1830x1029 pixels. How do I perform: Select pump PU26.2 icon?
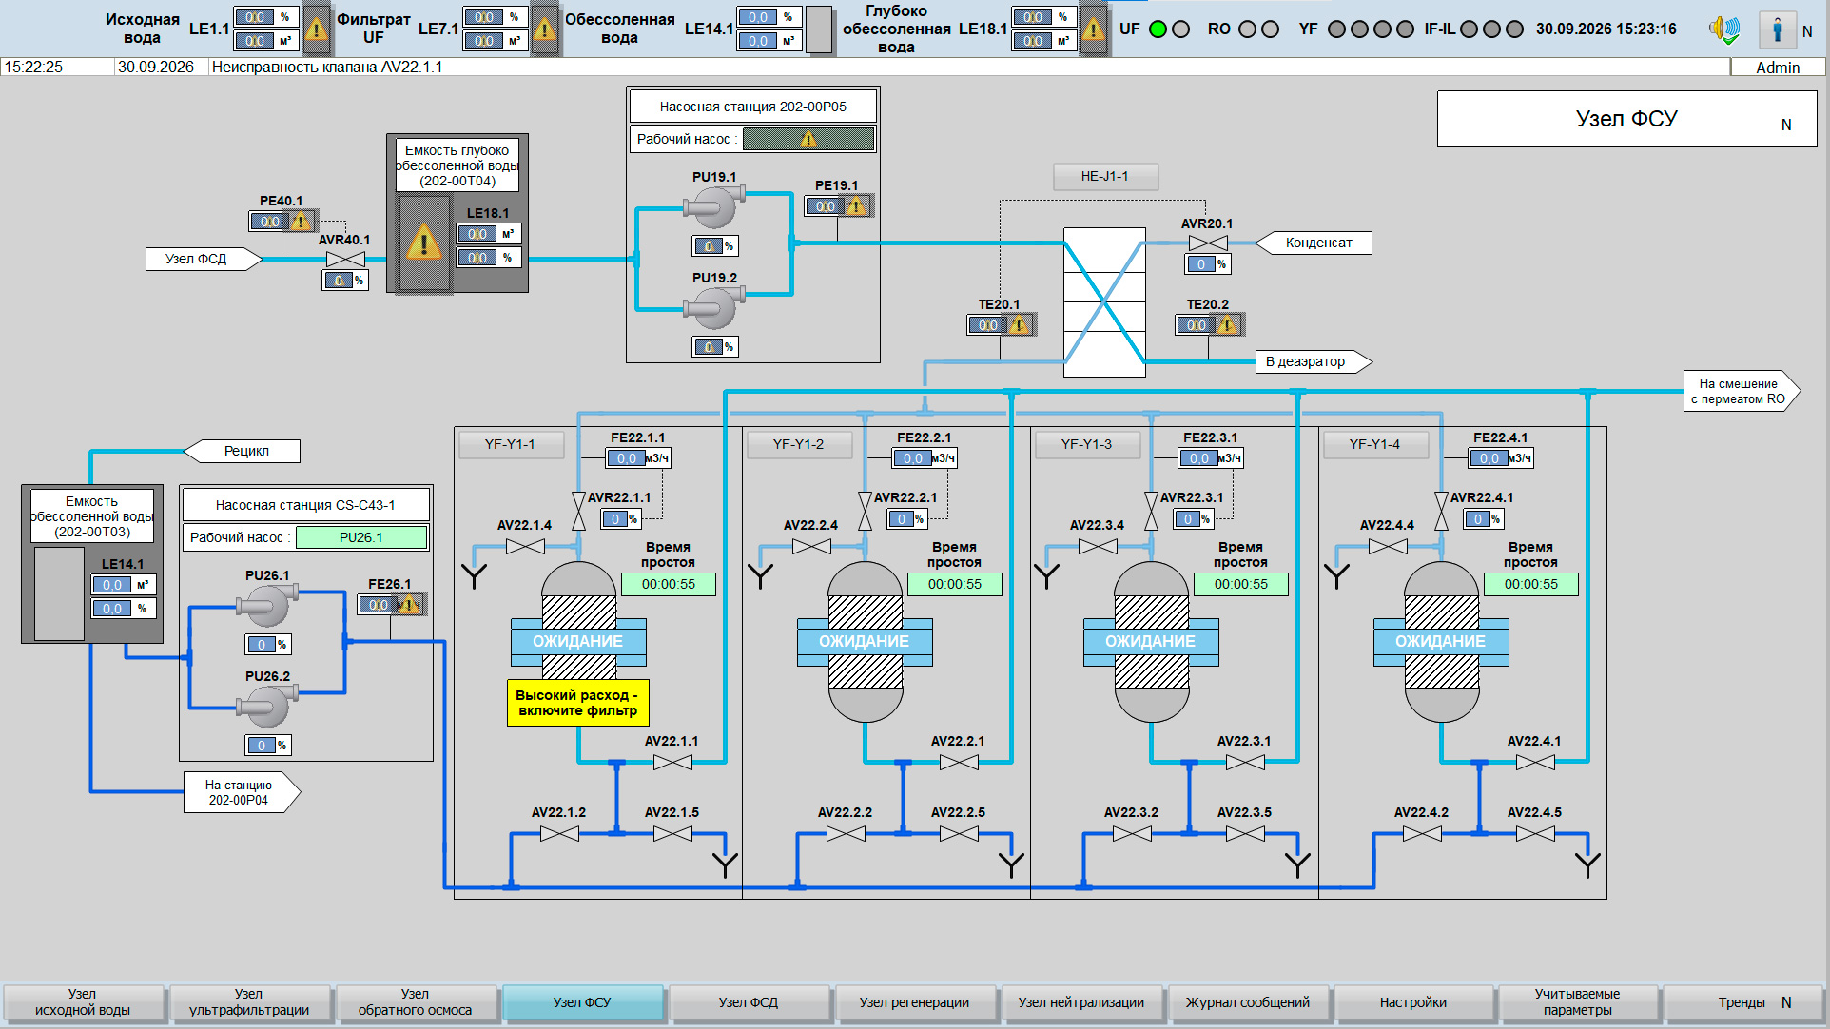pos(267,706)
